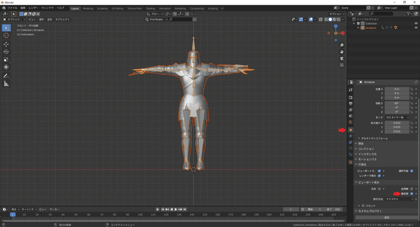This screenshot has width=420, height=227.
Task: Toggle the Name (名前) checkbox
Action: click(379, 189)
